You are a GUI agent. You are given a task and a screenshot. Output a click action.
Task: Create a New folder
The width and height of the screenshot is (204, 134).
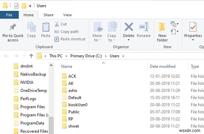(162, 32)
